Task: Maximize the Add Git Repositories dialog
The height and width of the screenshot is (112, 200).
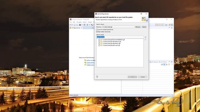Action: [141, 14]
